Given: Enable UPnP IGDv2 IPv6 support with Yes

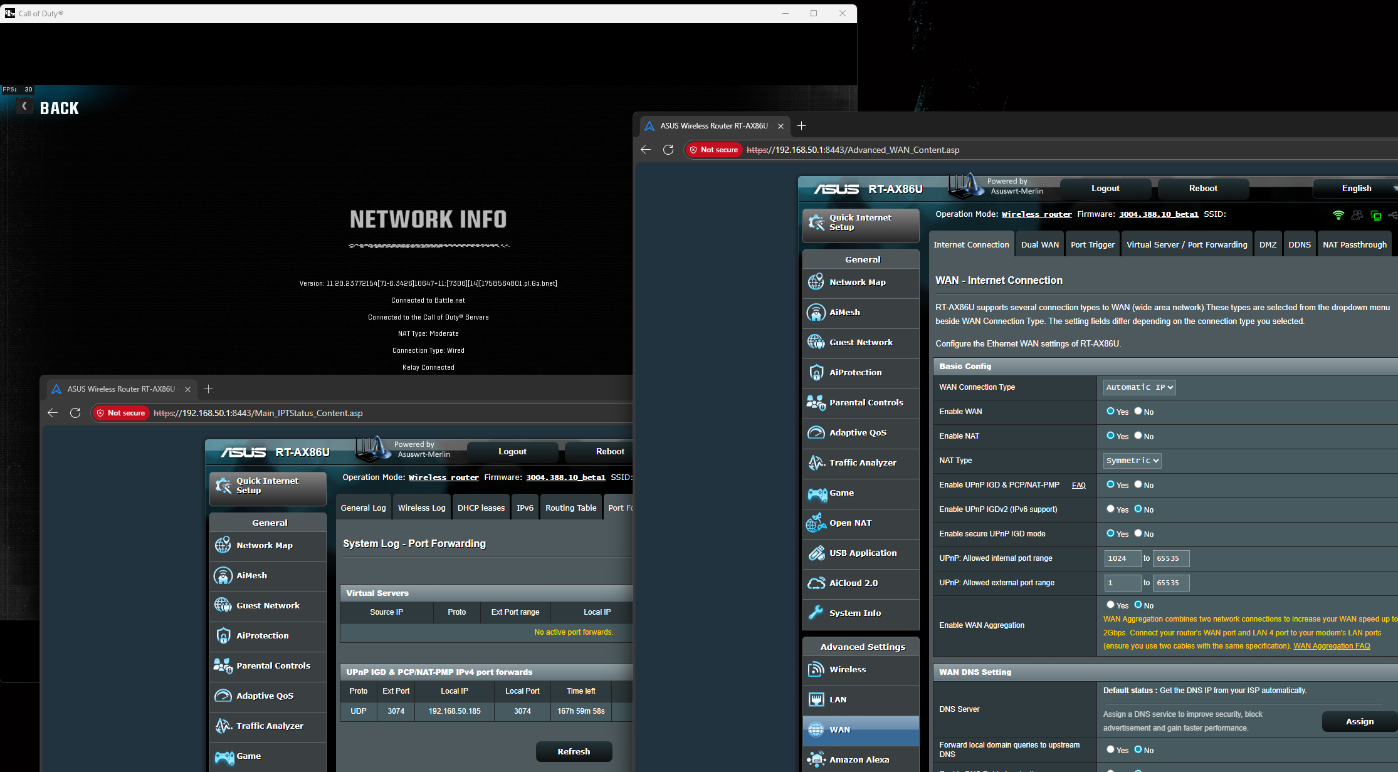Looking at the screenshot, I should click(1110, 509).
